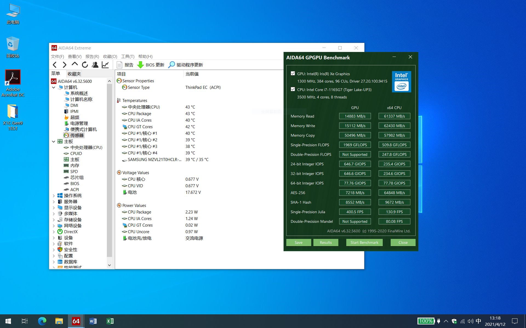Viewport: 526px width, 328px height.
Task: Go up one level with the Up arrow
Action: pyautogui.click(x=75, y=65)
